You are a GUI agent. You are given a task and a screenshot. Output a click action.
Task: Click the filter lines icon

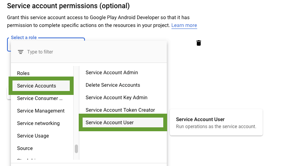click(x=21, y=52)
